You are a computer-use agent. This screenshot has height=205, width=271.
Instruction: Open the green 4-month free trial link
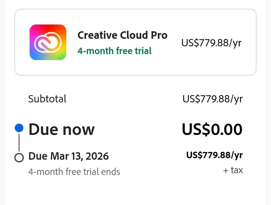[114, 51]
